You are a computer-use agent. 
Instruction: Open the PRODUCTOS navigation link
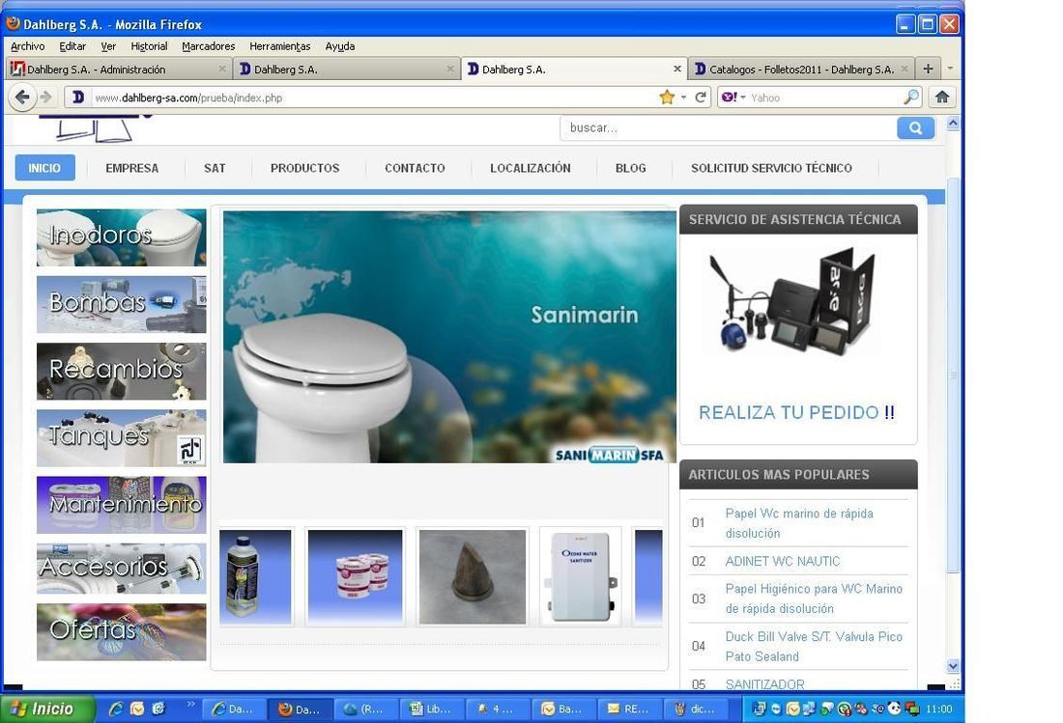point(305,168)
